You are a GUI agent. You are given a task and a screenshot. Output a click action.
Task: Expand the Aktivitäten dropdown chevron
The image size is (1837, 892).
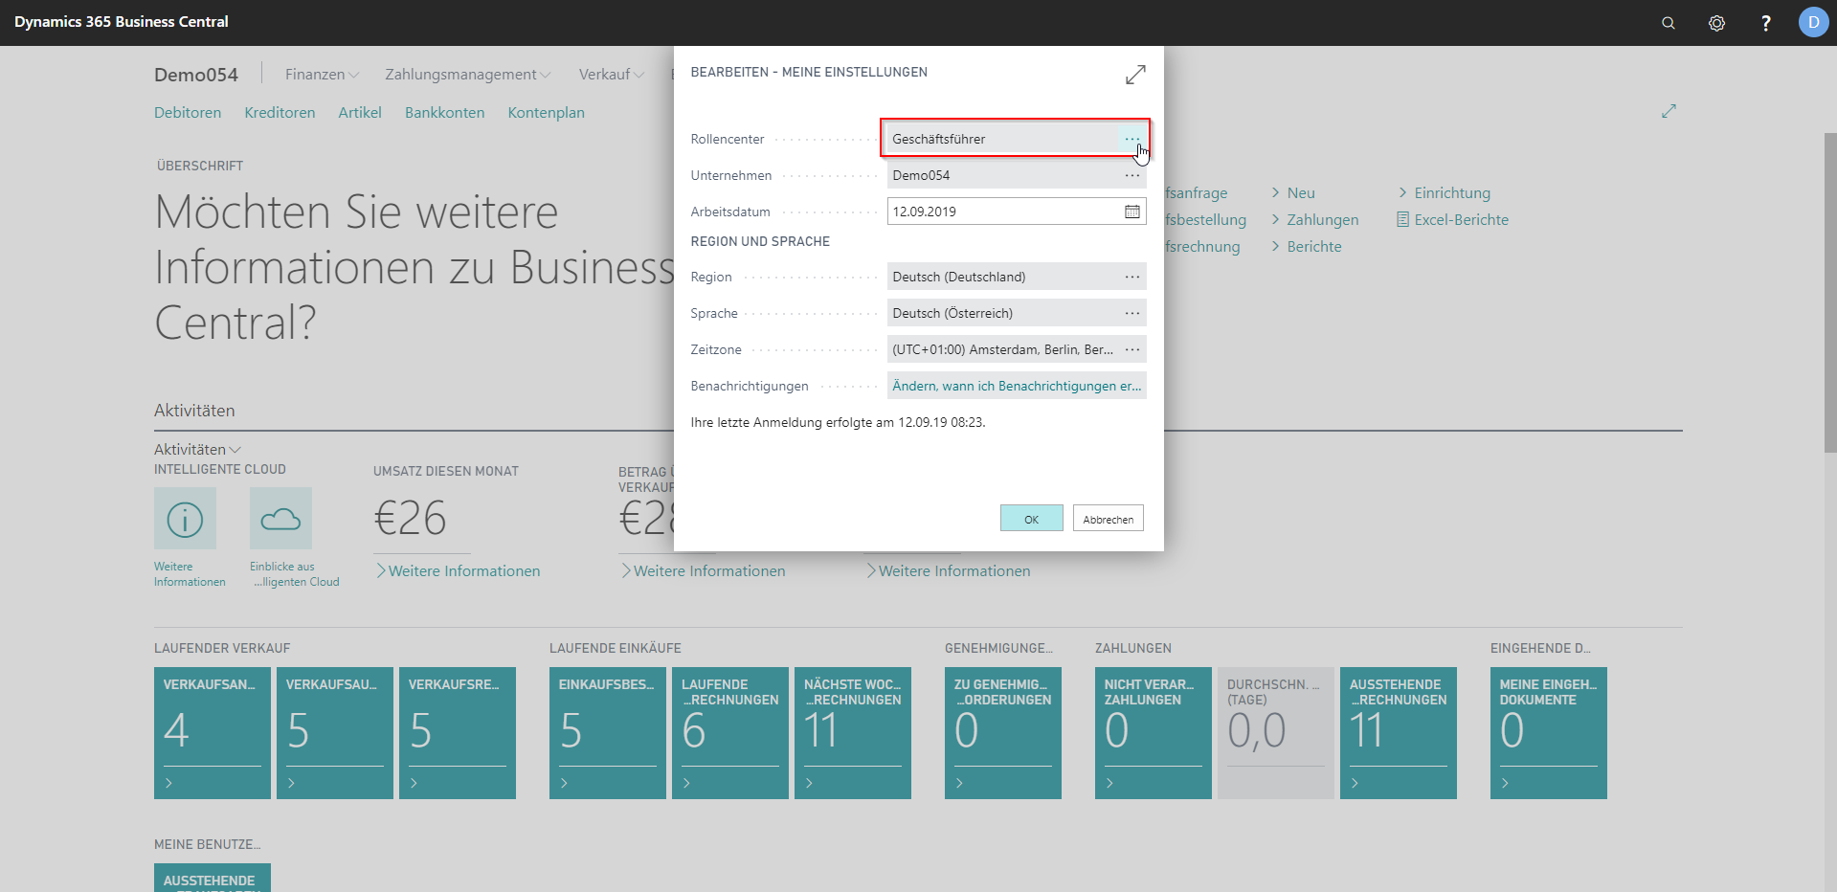235,450
